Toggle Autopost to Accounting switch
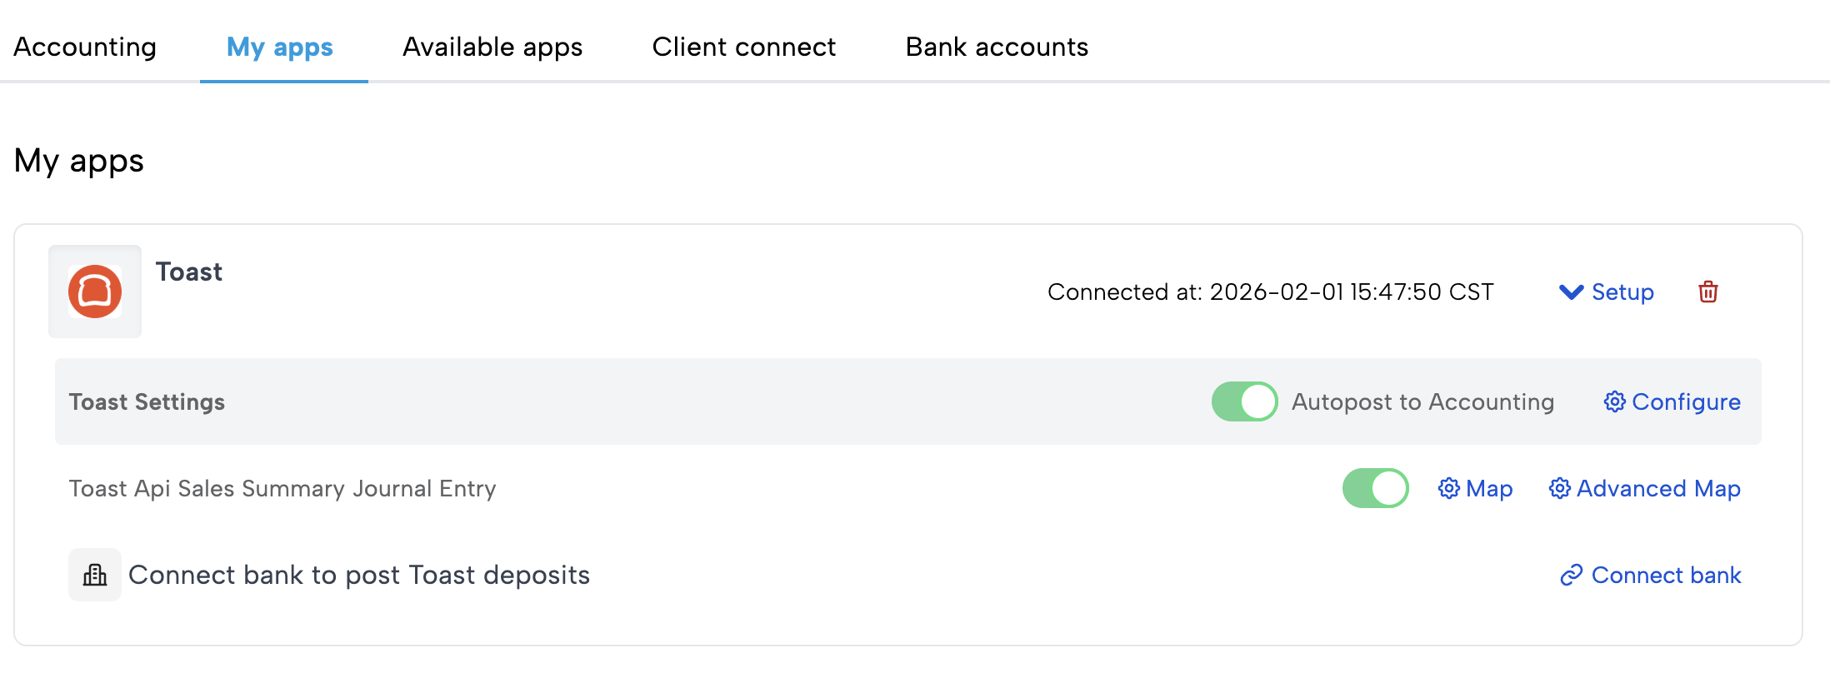 click(x=1244, y=401)
